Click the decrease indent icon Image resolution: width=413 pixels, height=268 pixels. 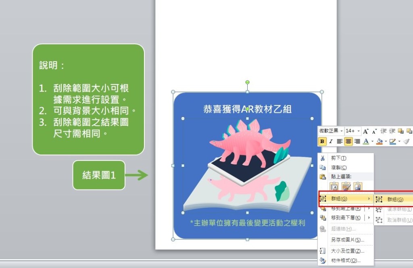tap(383, 131)
